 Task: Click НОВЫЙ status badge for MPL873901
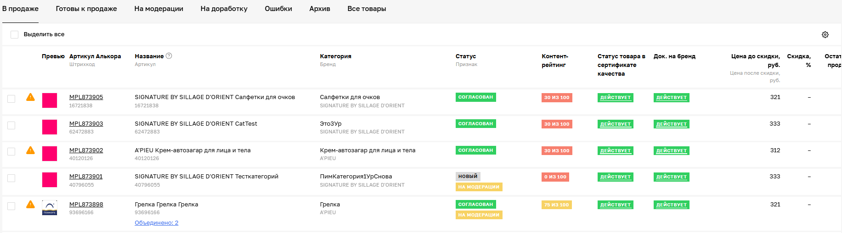tap(468, 176)
